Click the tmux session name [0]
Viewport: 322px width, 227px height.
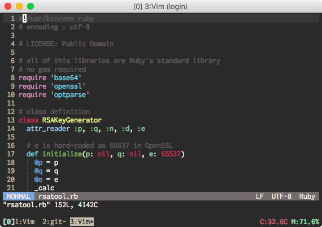[9, 222]
